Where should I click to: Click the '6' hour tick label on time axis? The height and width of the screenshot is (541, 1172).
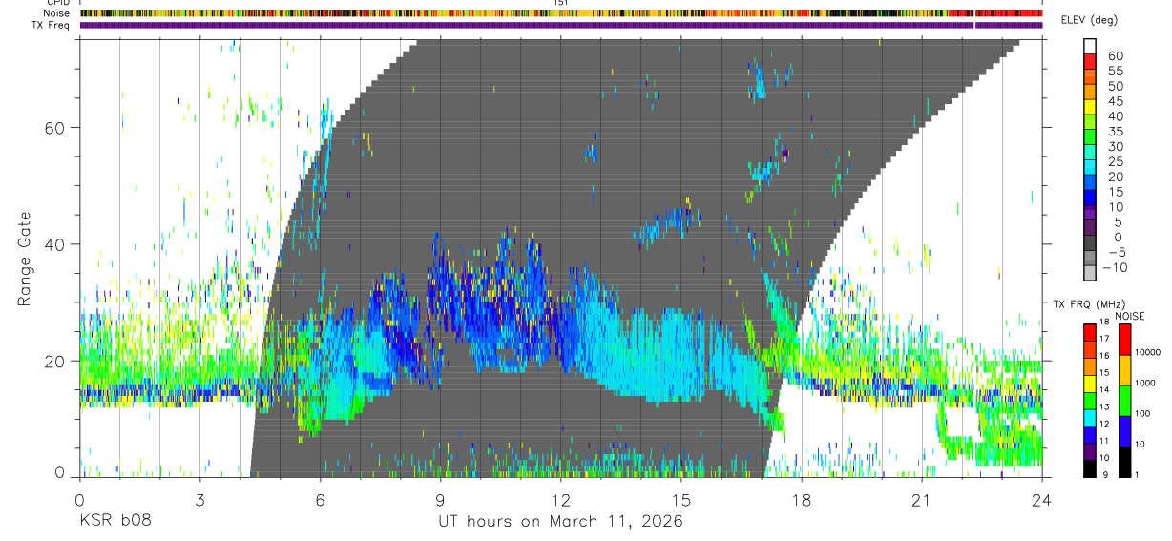tap(320, 500)
